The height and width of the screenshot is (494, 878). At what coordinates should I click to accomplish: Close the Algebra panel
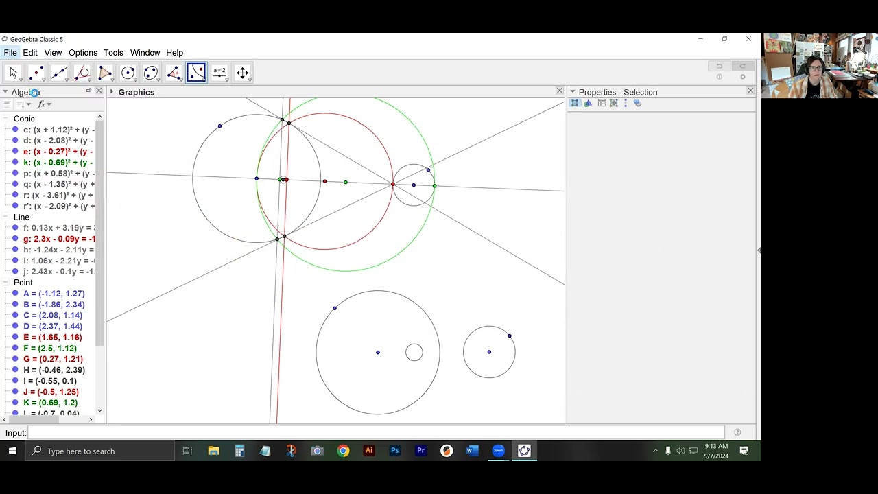click(99, 91)
